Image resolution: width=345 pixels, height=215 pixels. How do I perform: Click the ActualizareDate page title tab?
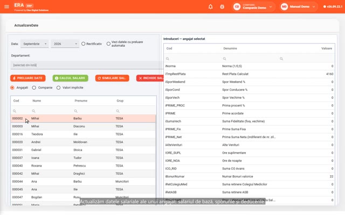coord(26,25)
